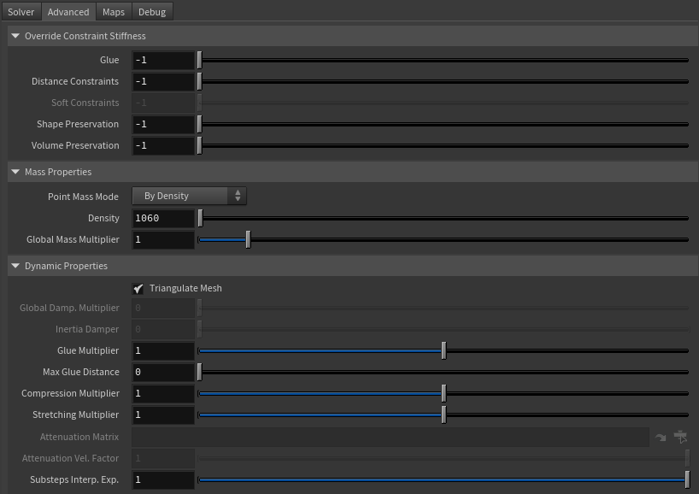
Task: Click the Compression Multiplier slider handle
Action: tap(443, 393)
